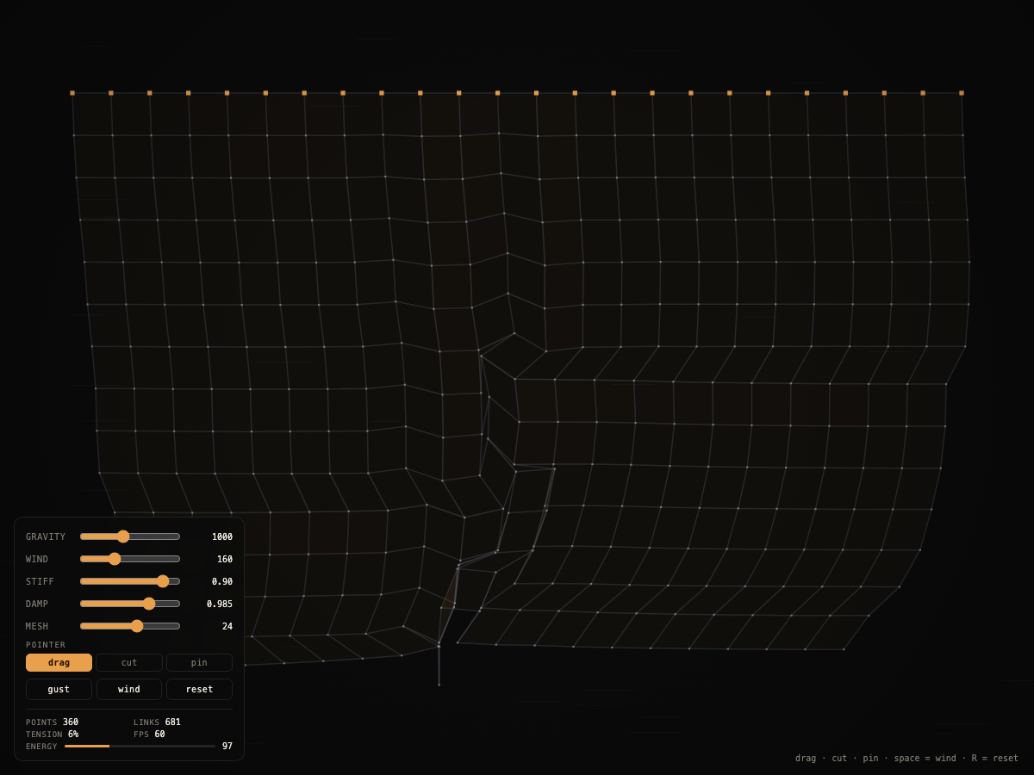Screen dimensions: 1034x775
Task: Click the STIFF slider handle
Action: (163, 581)
